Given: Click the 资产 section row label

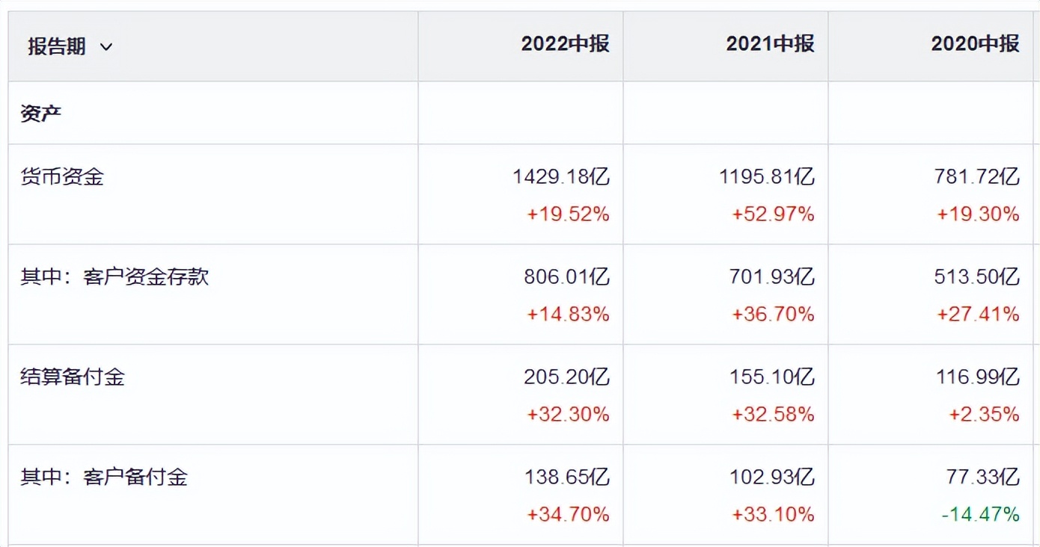Looking at the screenshot, I should point(41,114).
